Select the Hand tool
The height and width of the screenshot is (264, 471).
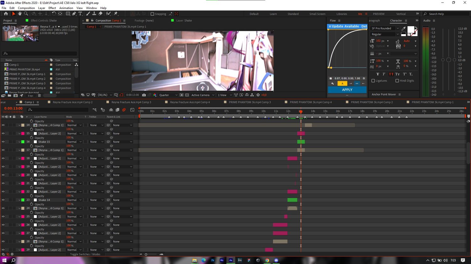pos(20,14)
